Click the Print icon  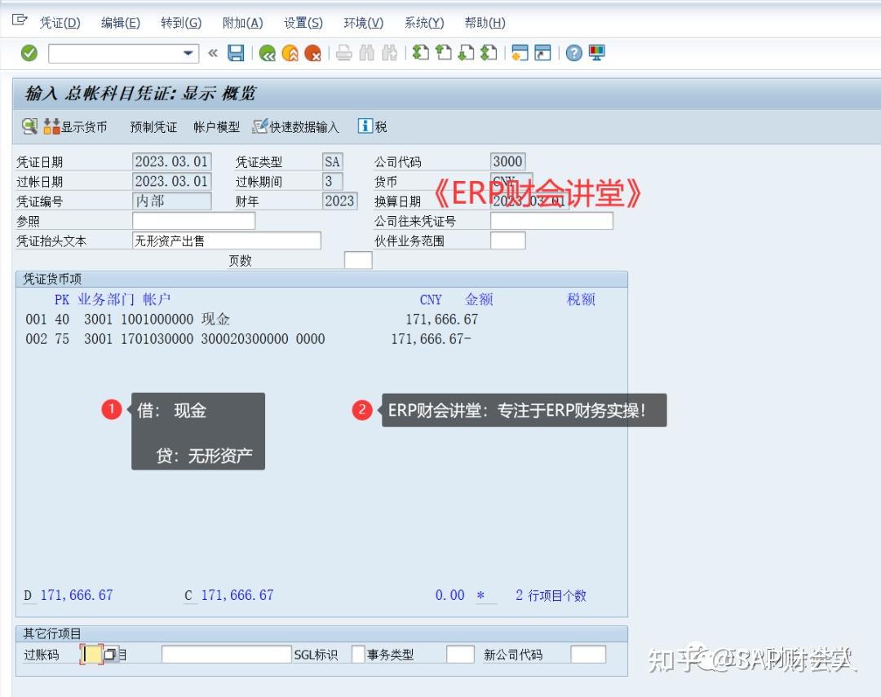343,52
